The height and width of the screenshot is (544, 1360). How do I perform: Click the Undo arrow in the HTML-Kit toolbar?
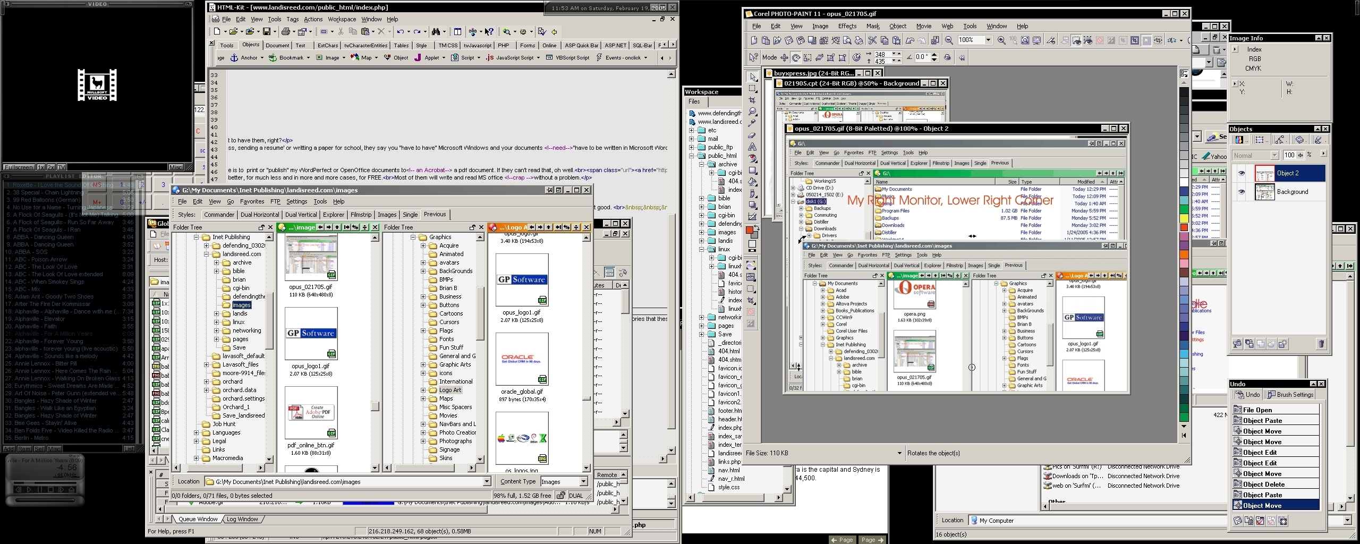click(400, 32)
